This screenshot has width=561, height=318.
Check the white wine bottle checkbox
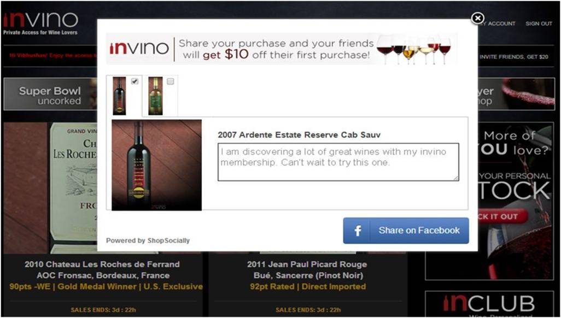click(x=170, y=81)
